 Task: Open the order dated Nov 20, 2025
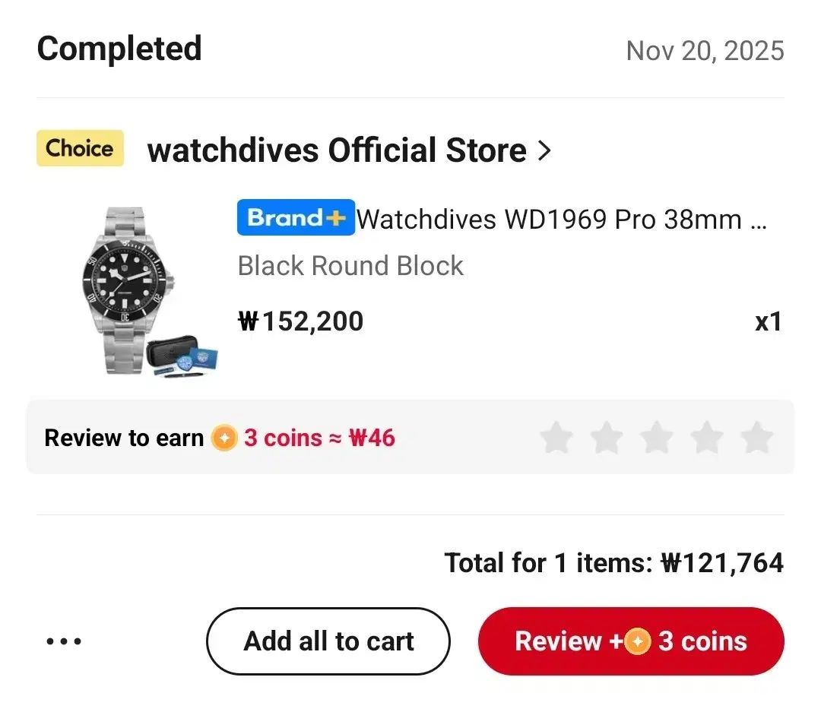(705, 50)
